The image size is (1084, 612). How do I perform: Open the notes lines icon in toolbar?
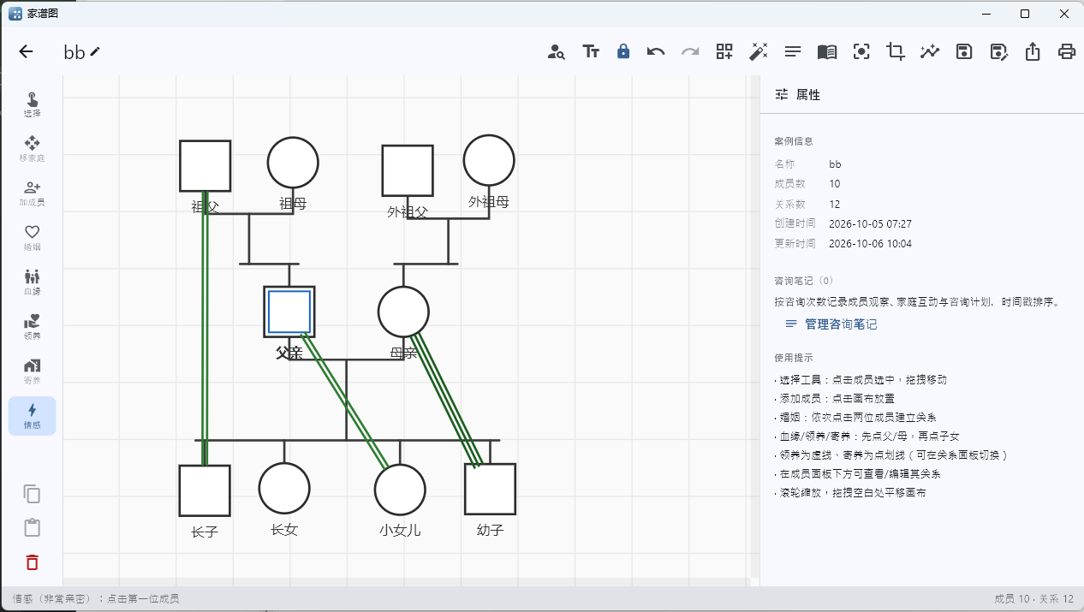(793, 51)
